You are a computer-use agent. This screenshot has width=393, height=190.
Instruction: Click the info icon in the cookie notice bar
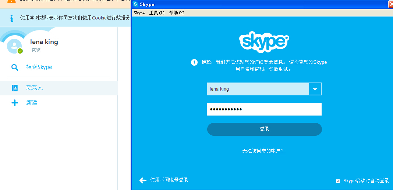pos(11,18)
